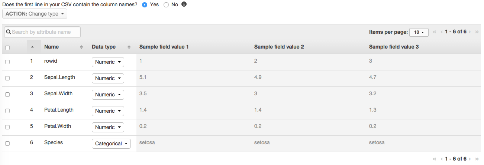This screenshot has width=484, height=165.
Task: Check the select-all header checkbox
Action: 7,47
